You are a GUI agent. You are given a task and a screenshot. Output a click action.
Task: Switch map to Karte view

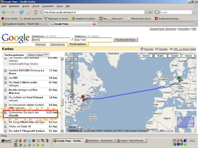click(x=161, y=56)
